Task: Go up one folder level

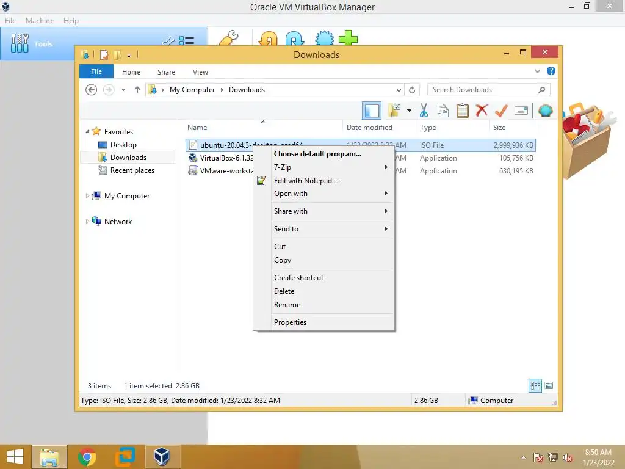Action: (x=137, y=90)
